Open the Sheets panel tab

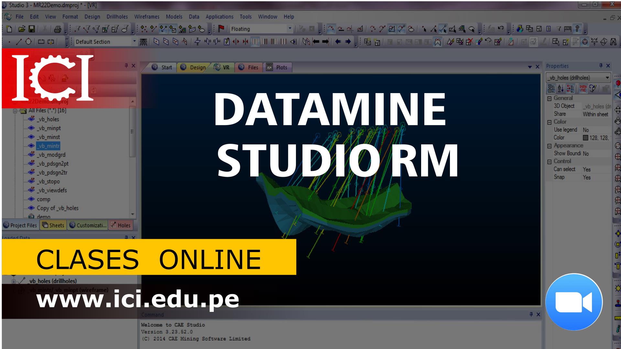(x=53, y=225)
